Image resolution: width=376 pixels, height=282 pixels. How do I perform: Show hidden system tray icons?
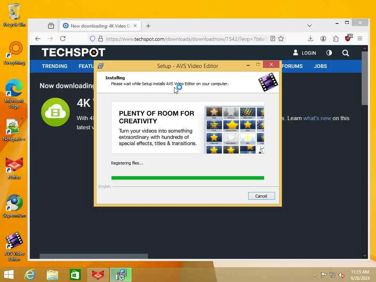tap(315, 275)
